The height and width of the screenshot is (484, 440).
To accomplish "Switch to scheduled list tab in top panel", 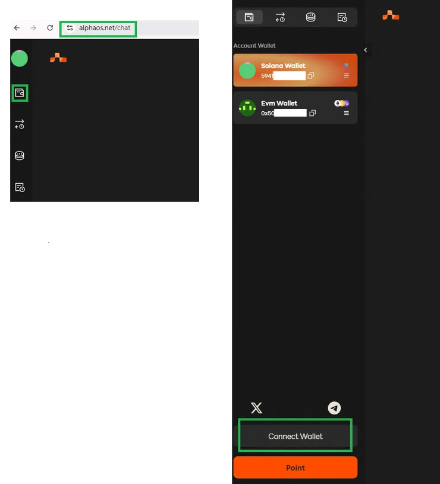I will click(342, 17).
